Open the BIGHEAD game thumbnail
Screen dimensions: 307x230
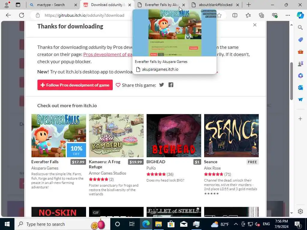(x=174, y=136)
